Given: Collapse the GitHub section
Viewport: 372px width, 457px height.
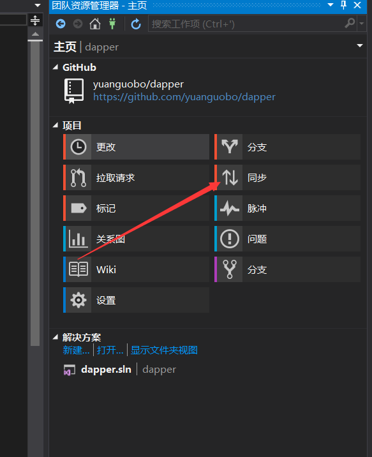Looking at the screenshot, I should click(x=56, y=67).
